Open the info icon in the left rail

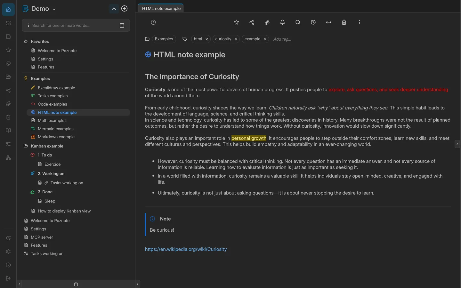pos(8,265)
